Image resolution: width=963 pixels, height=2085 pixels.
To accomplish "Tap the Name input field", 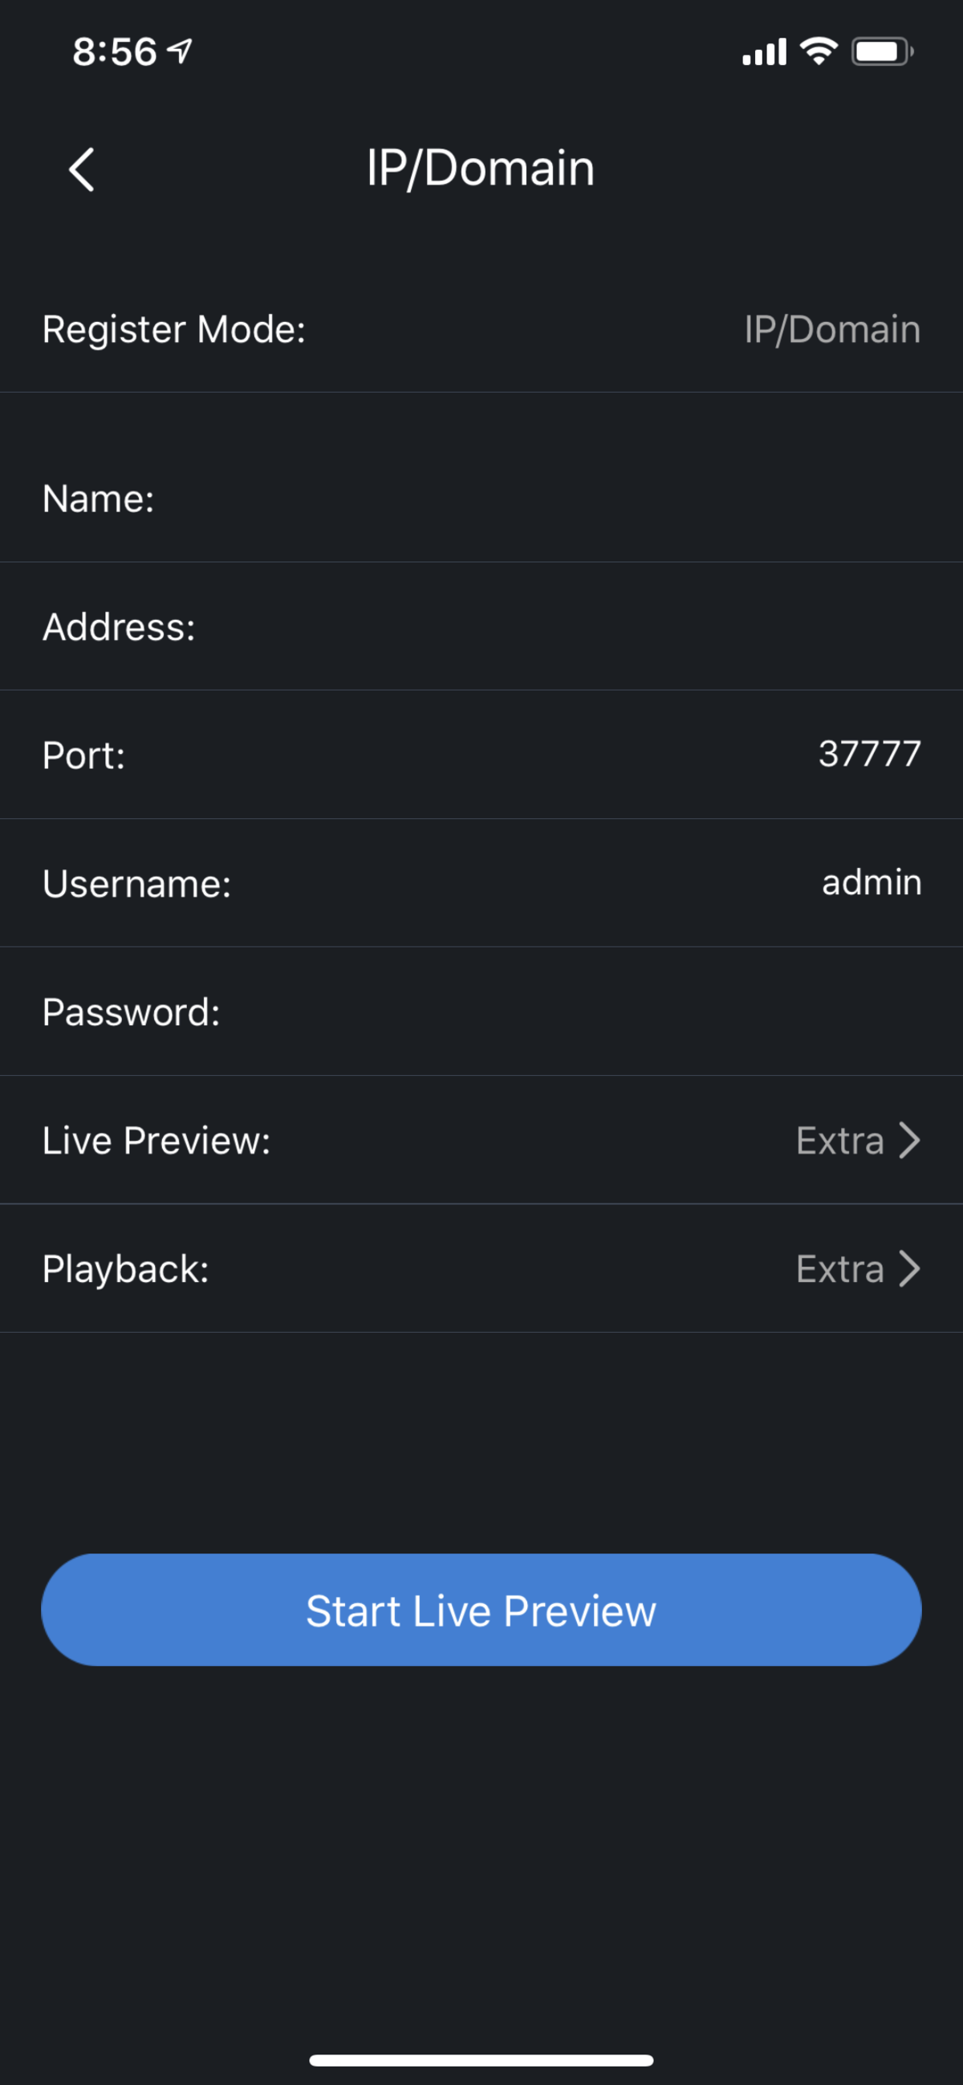I will [567, 499].
